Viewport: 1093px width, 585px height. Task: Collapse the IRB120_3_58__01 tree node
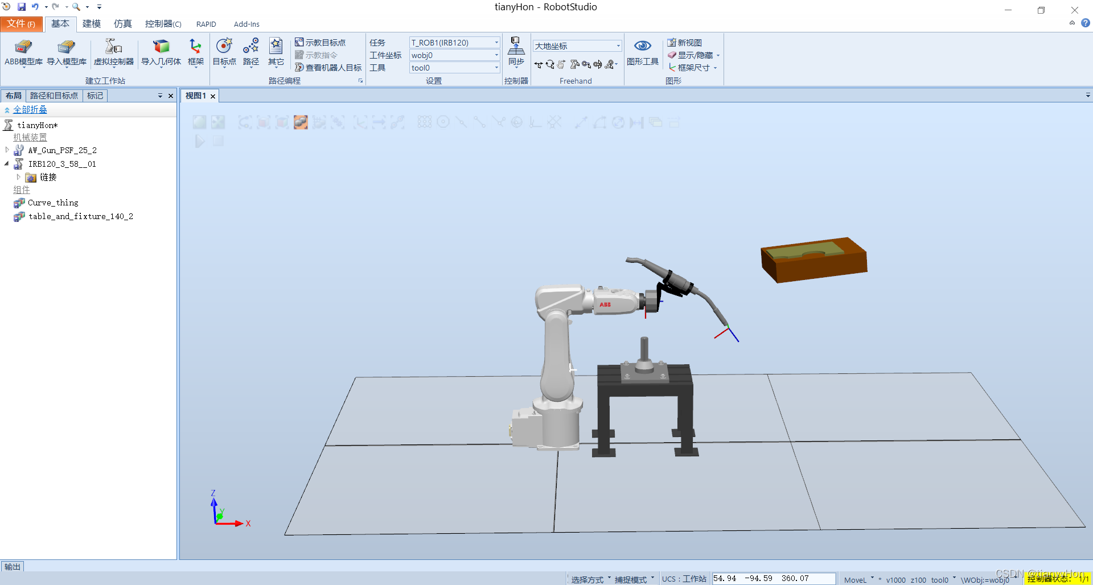pos(7,164)
